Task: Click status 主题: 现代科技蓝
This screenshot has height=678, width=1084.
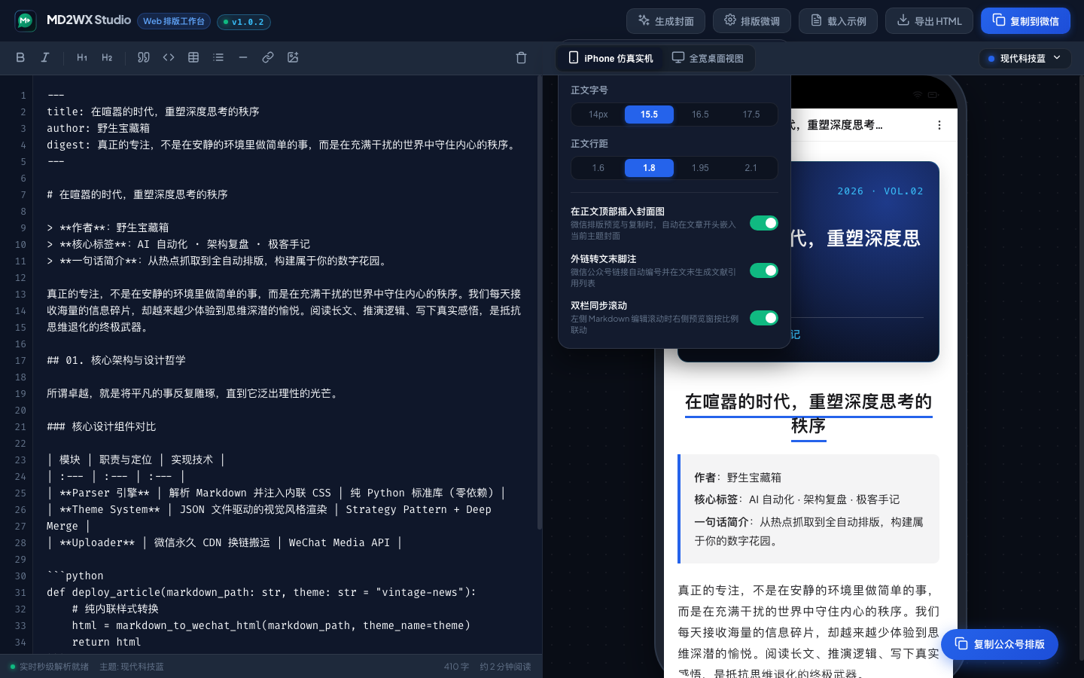Action: click(132, 667)
